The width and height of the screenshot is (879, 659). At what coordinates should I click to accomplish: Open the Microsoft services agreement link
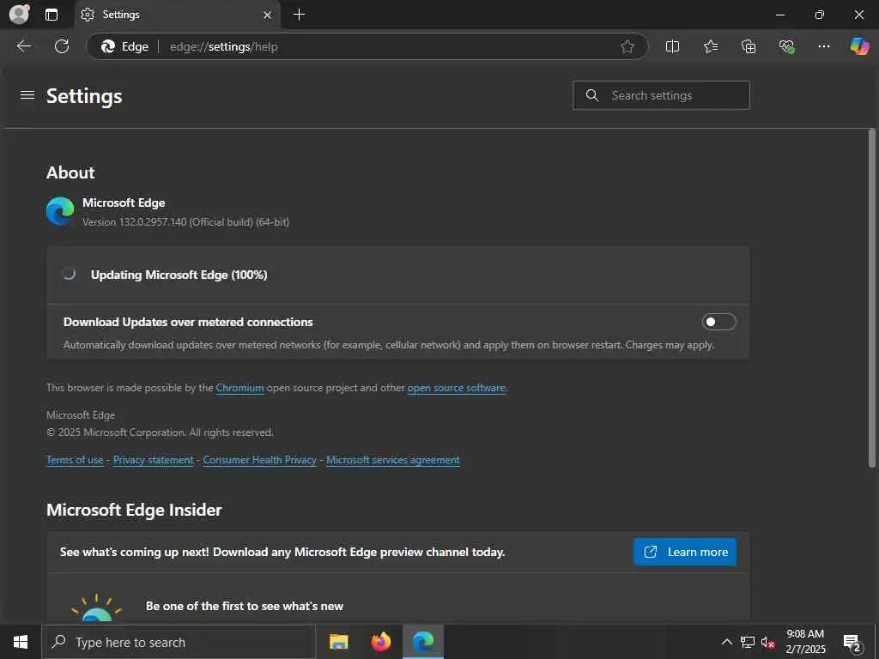(x=393, y=460)
